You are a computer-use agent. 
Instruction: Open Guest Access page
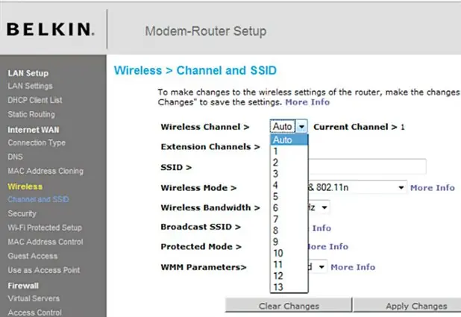(x=33, y=256)
